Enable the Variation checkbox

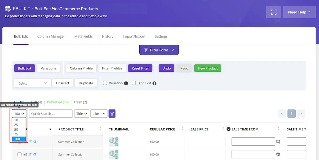tap(105, 83)
